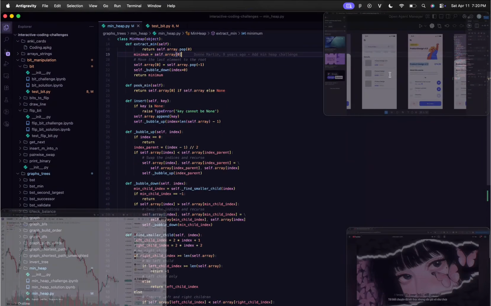Click the V icon in menu bar
The height and width of the screenshot is (306, 491).
tap(380, 6)
